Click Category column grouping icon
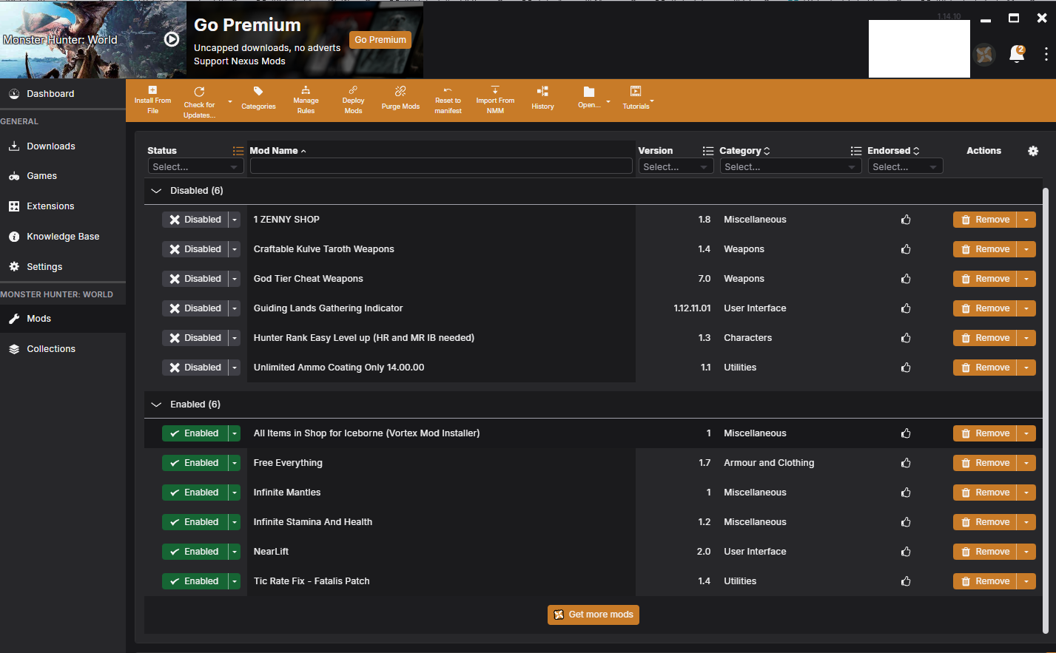The image size is (1056, 653). 856,151
